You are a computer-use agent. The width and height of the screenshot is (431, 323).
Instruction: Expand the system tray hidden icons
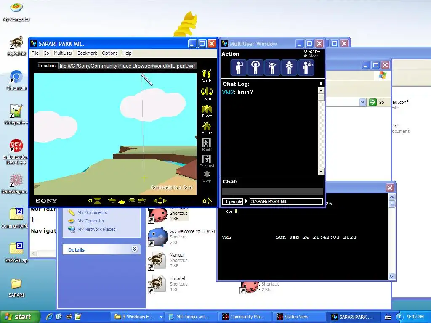(400, 317)
